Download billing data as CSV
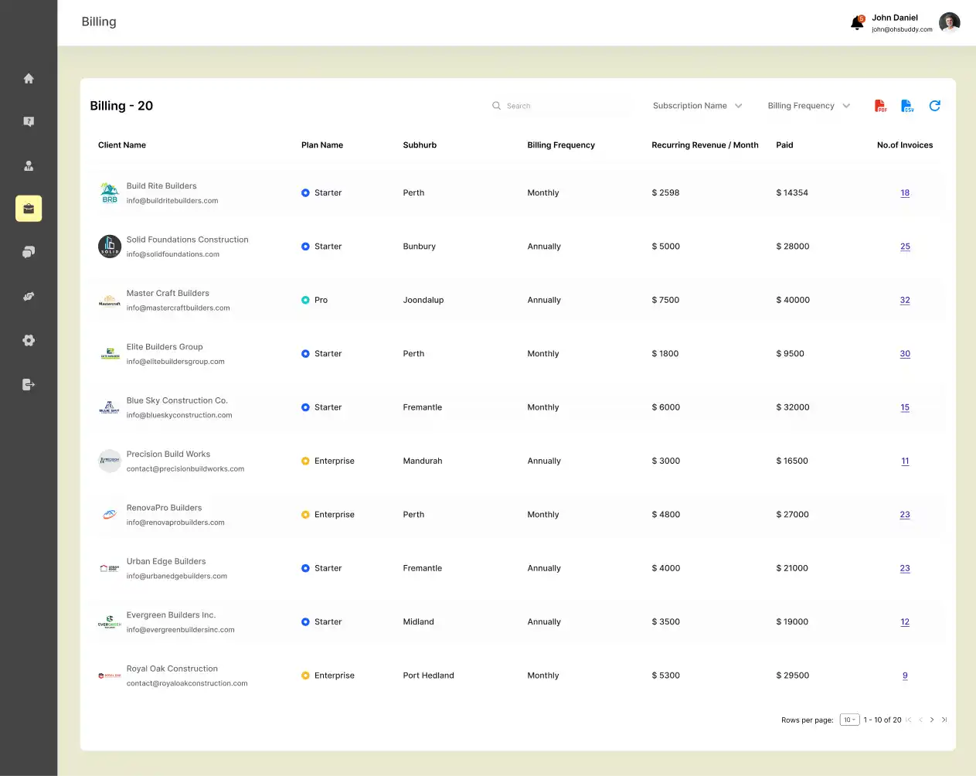The width and height of the screenshot is (976, 776). pyautogui.click(x=907, y=106)
